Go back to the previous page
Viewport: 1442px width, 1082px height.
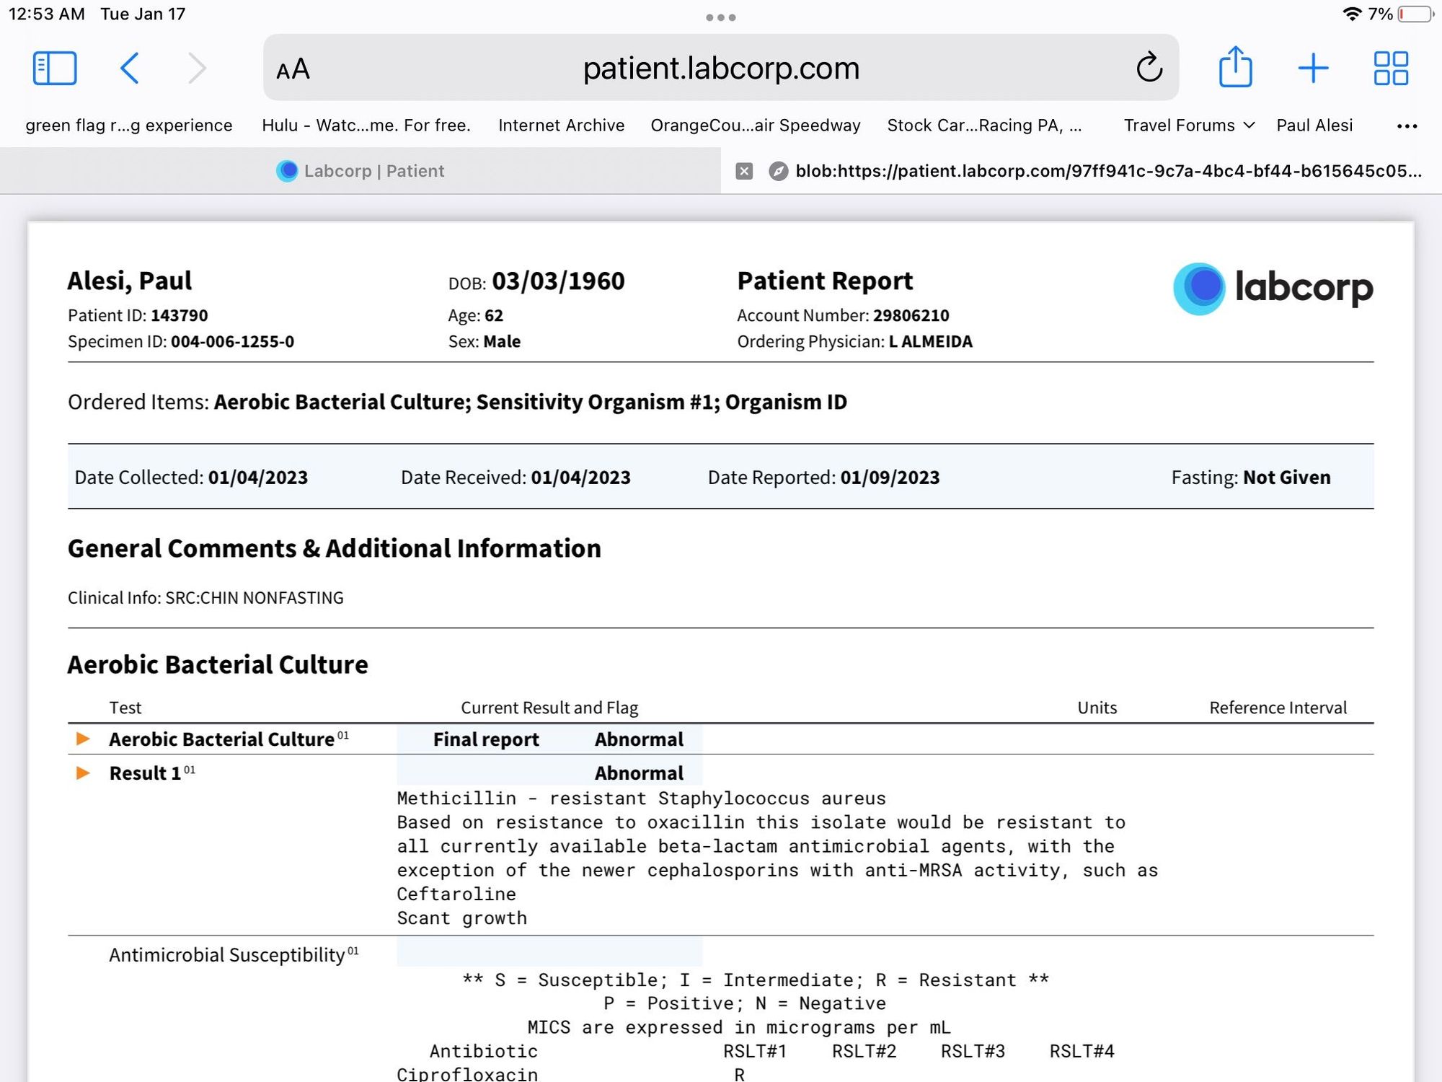[130, 69]
